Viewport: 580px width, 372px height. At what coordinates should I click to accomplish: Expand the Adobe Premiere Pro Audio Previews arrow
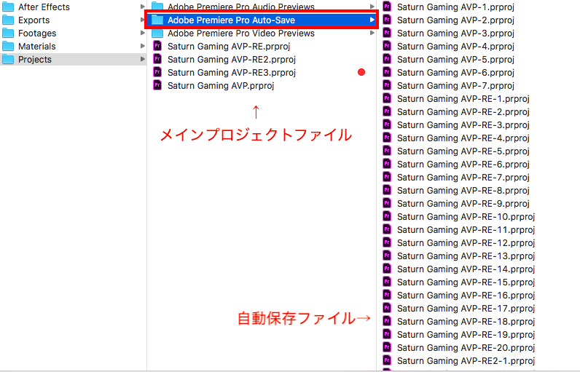point(372,7)
